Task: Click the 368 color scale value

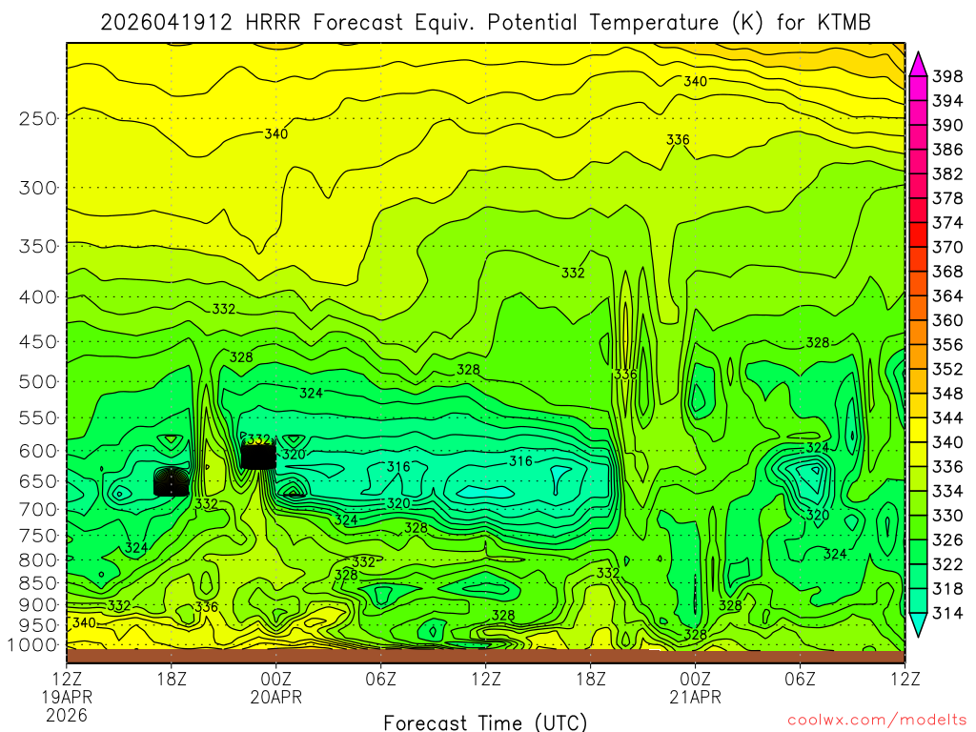Action: [947, 272]
